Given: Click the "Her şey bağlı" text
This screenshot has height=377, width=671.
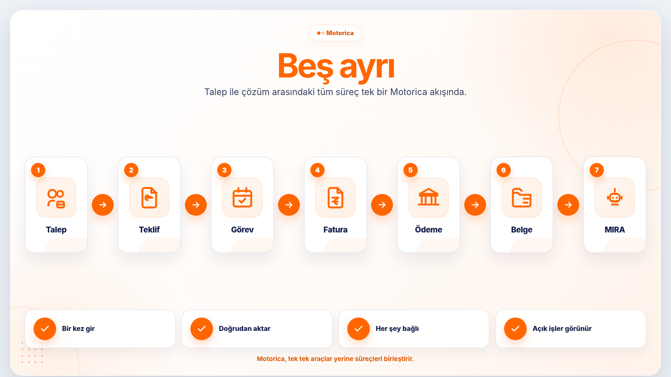Looking at the screenshot, I should pyautogui.click(x=397, y=329).
